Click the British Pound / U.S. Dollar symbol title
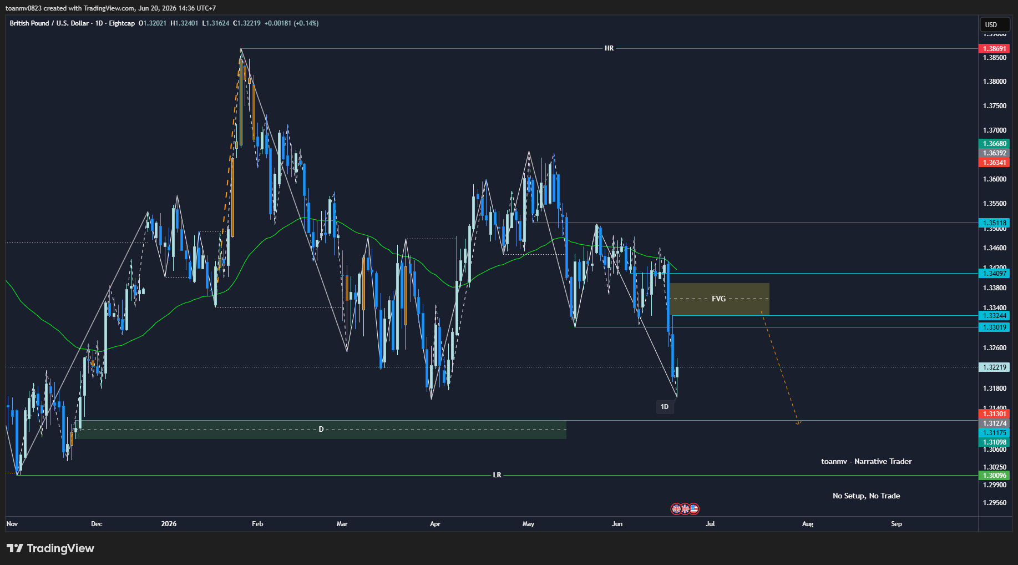 point(49,23)
